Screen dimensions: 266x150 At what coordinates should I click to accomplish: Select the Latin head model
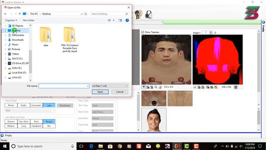click(49, 105)
